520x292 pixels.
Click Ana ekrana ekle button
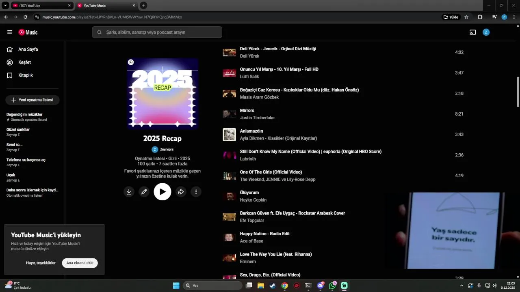point(80,263)
